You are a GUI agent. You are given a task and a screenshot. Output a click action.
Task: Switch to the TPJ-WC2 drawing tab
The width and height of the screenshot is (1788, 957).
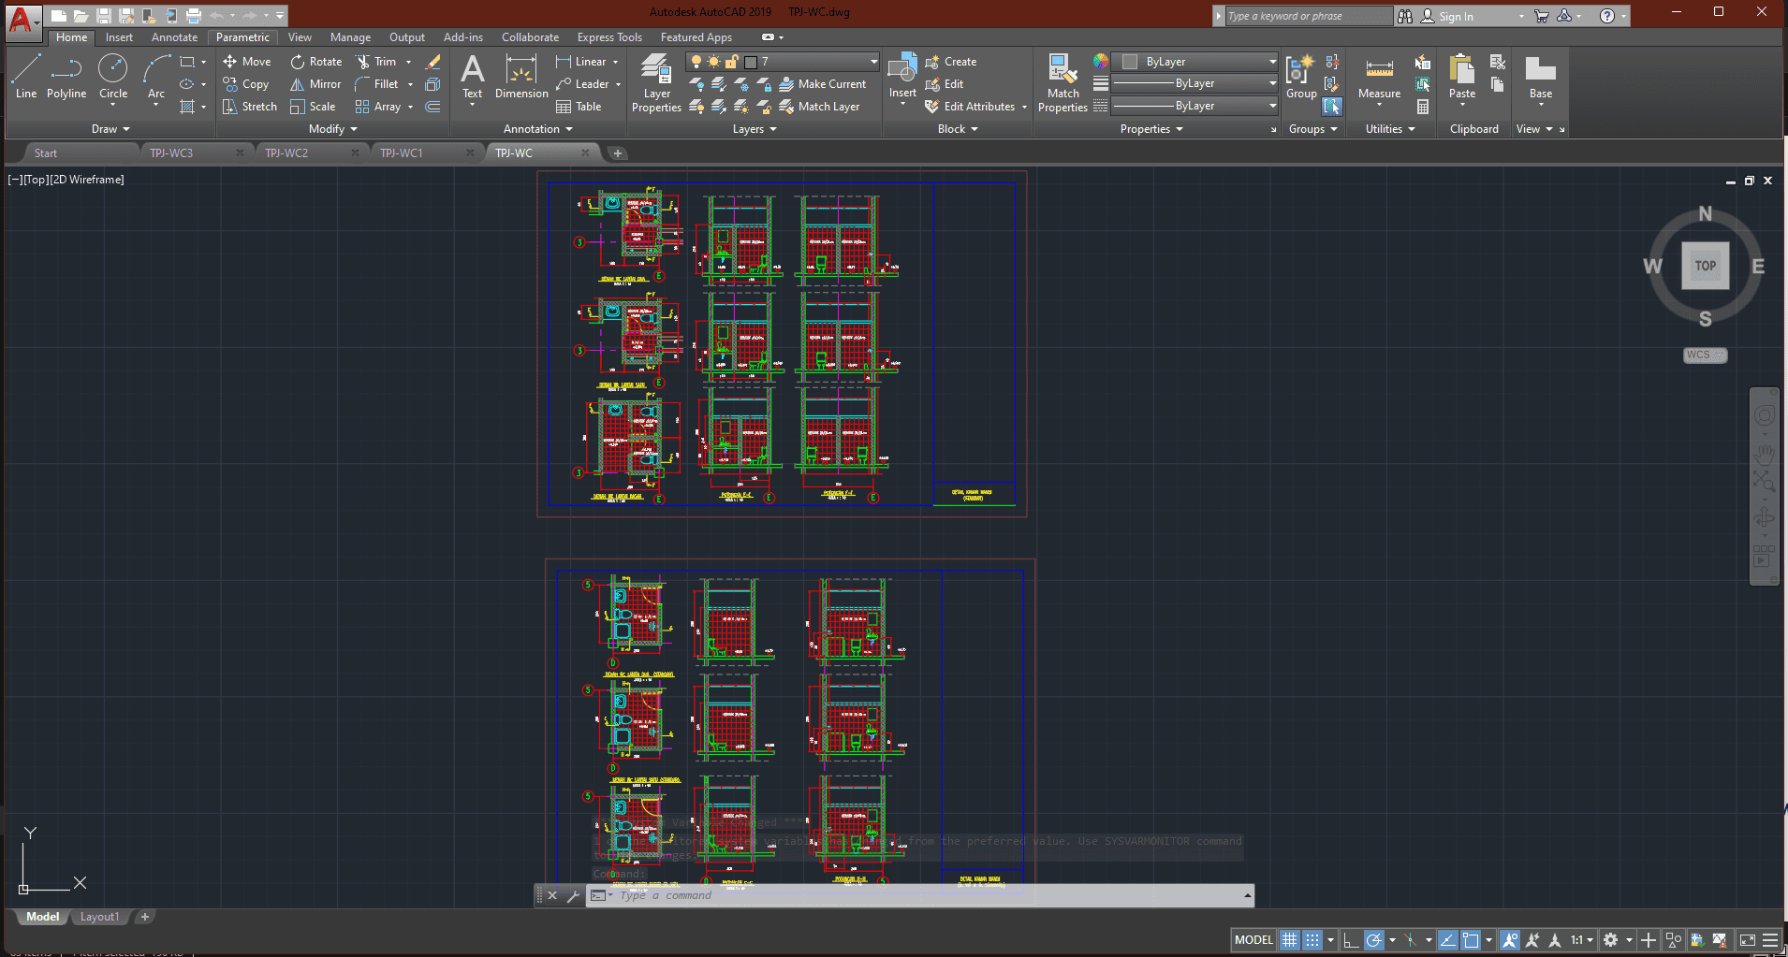tap(286, 153)
